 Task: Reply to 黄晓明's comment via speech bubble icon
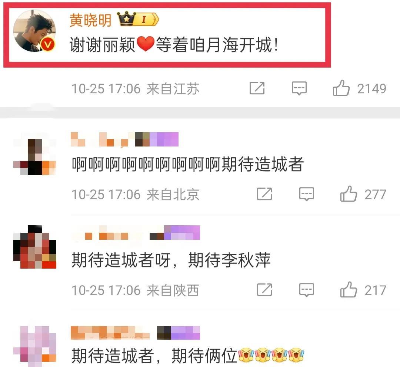pos(299,88)
